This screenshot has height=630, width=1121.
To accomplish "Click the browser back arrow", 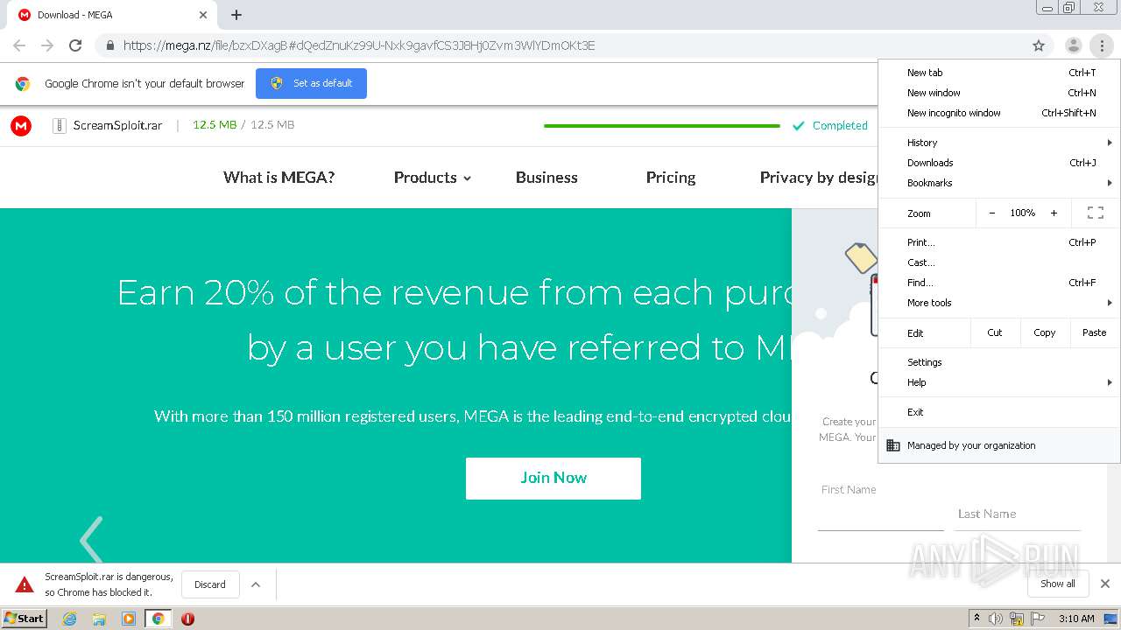I will (19, 45).
